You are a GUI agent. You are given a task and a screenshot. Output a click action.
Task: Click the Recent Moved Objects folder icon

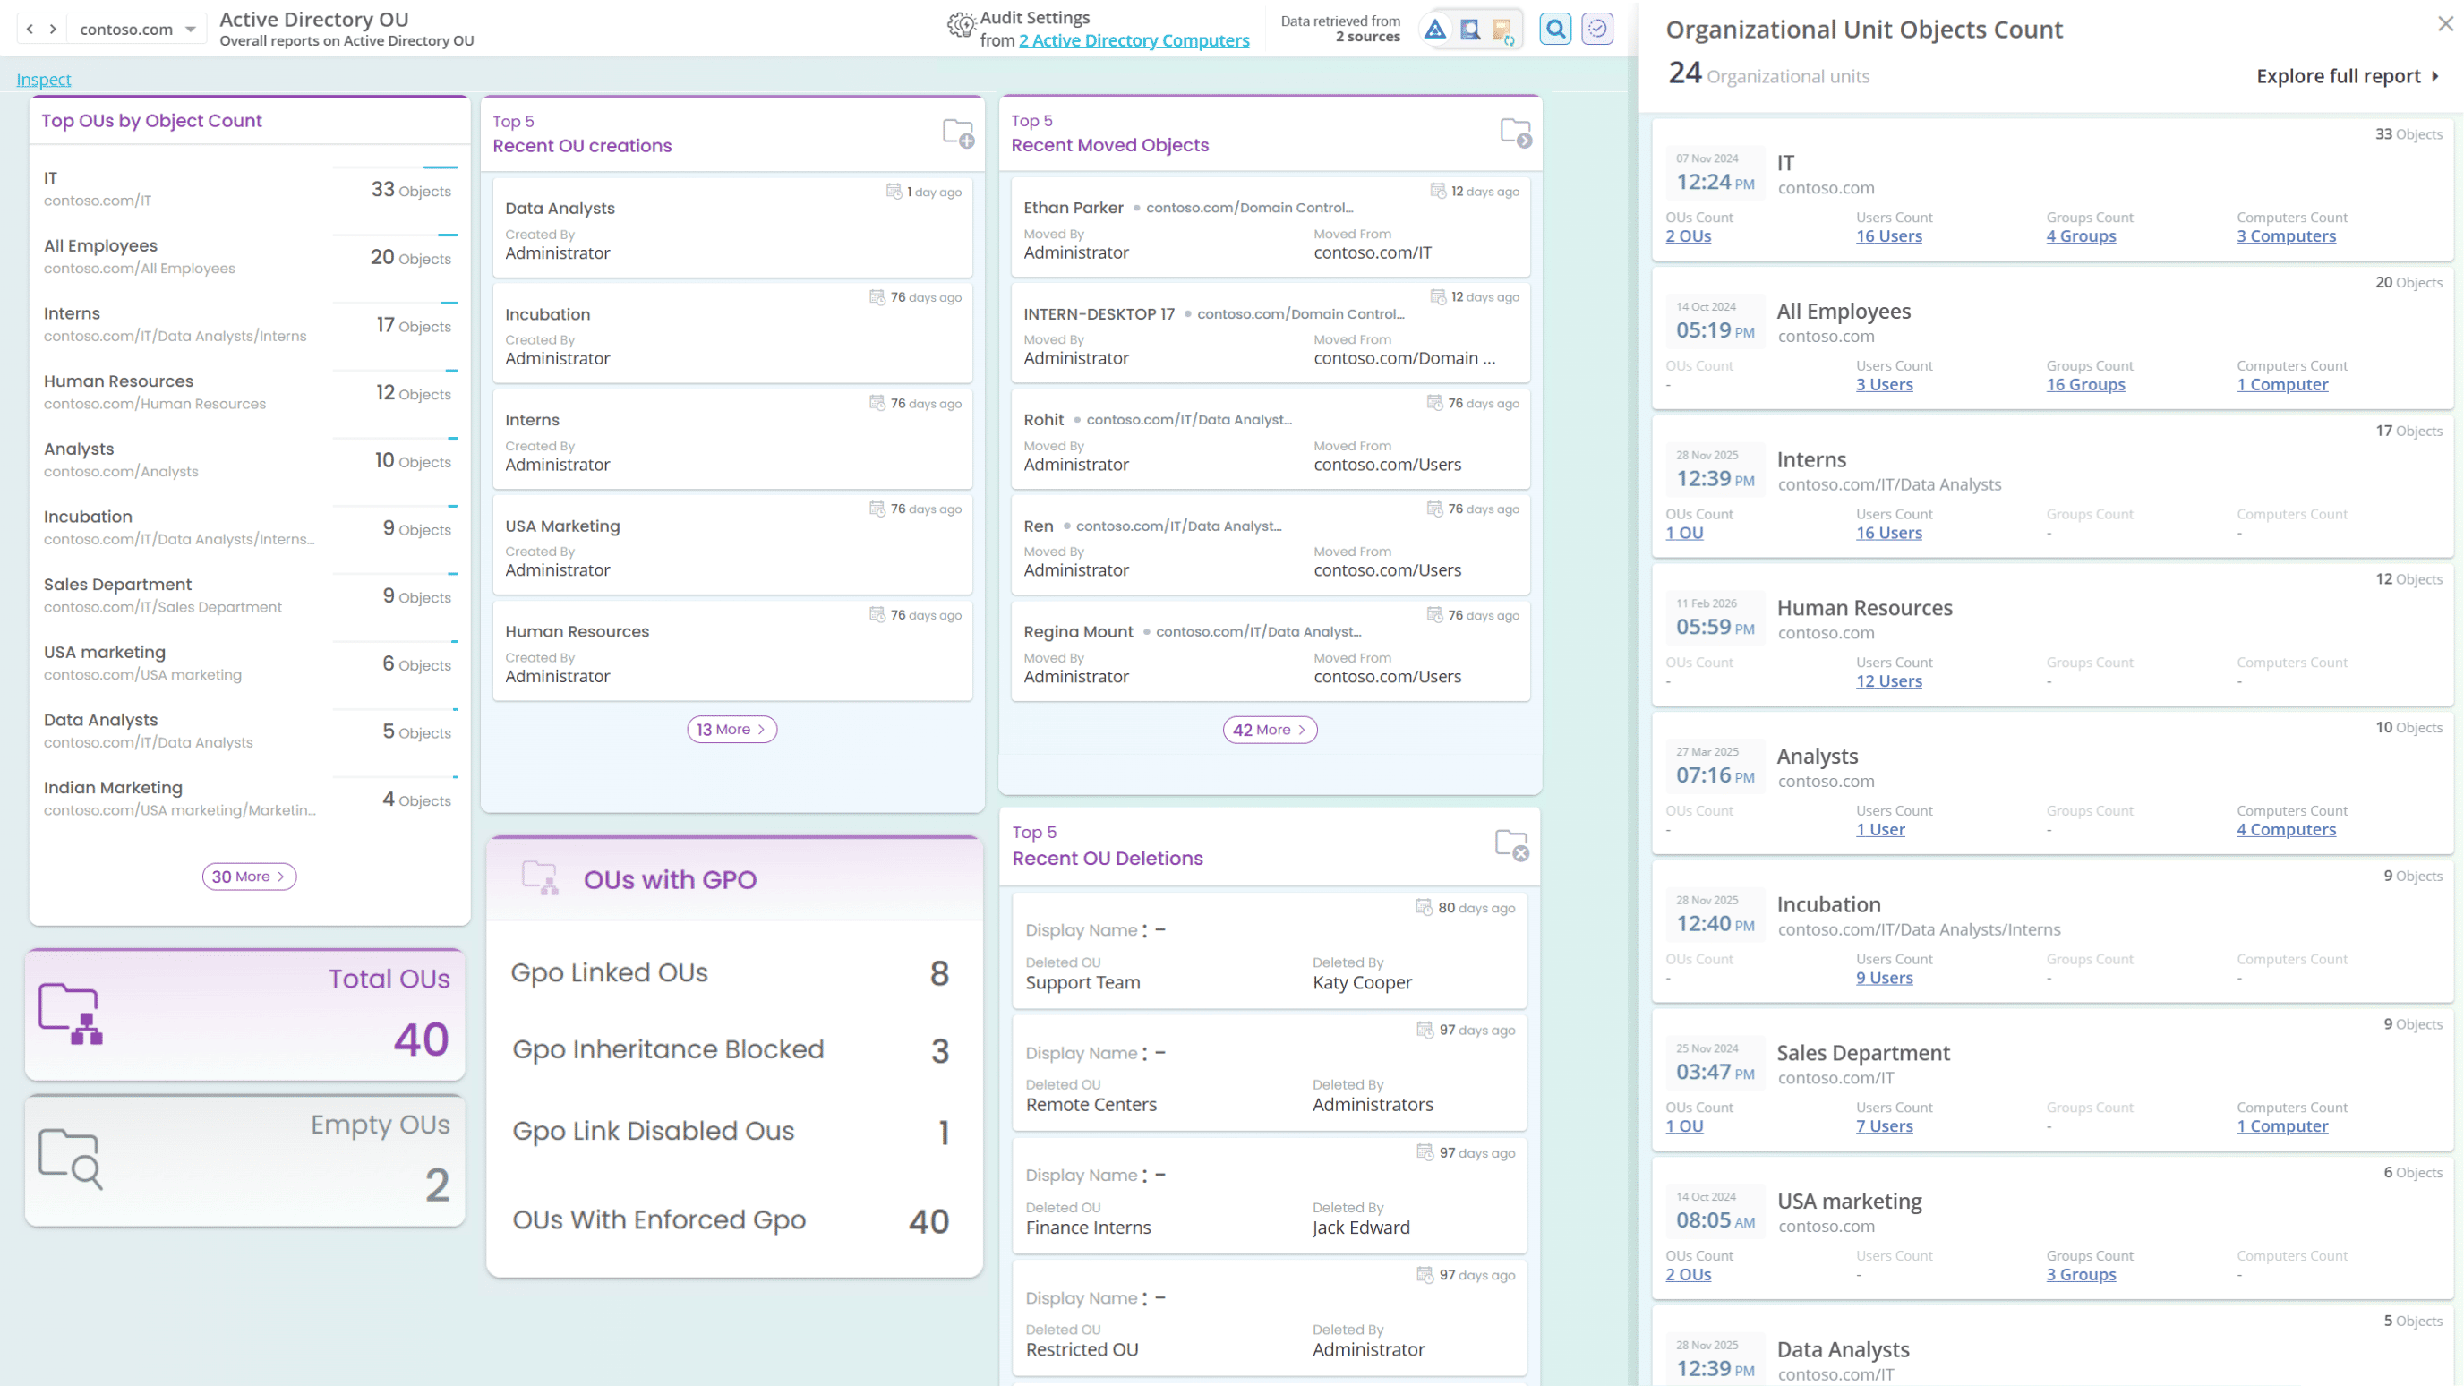pos(1515,132)
